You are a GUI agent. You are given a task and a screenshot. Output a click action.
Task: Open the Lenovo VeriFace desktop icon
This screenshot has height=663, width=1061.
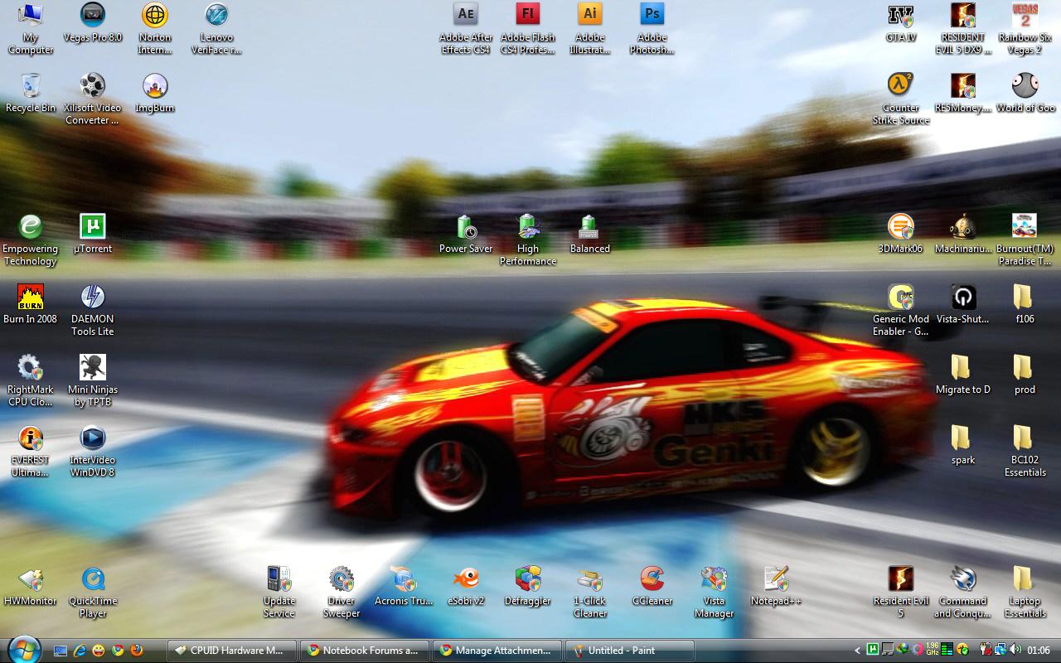[x=217, y=28]
